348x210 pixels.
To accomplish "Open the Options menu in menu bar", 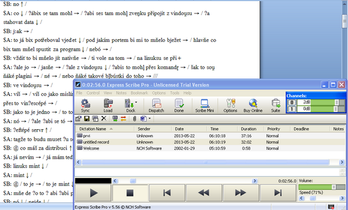I will pyautogui.click(x=159, y=93).
